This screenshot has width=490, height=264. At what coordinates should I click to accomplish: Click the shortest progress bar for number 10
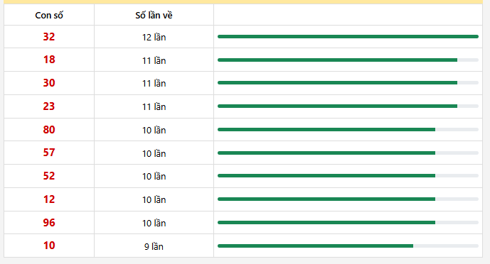pos(348,246)
